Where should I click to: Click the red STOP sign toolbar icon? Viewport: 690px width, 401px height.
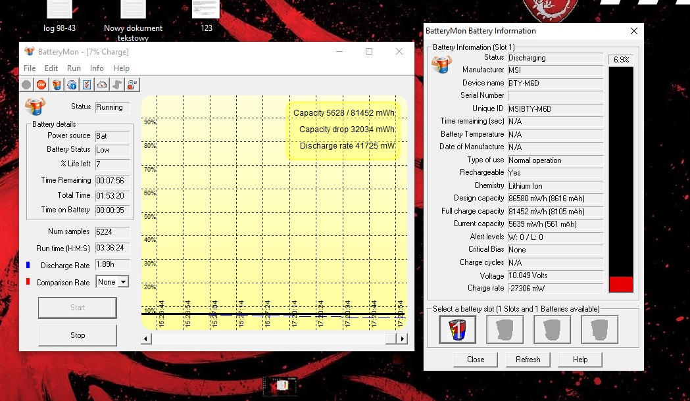[x=41, y=84]
